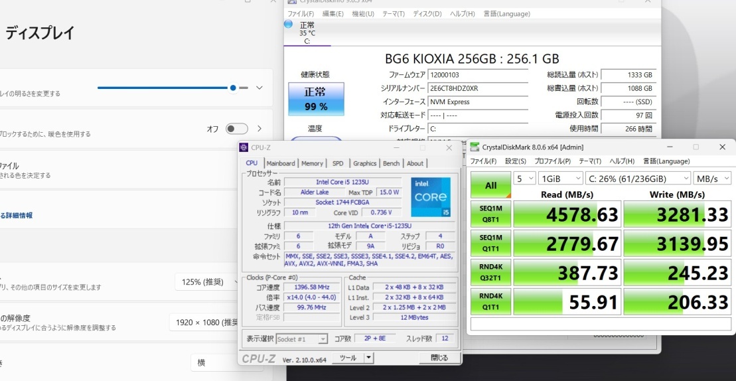This screenshot has width=736, height=381.
Task: Open ファイル(F) menu in CrystalDiskMark
Action: point(483,161)
